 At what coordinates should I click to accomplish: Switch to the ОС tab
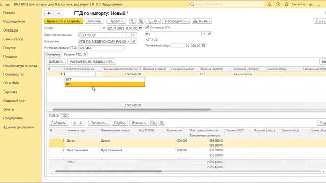click(65, 116)
